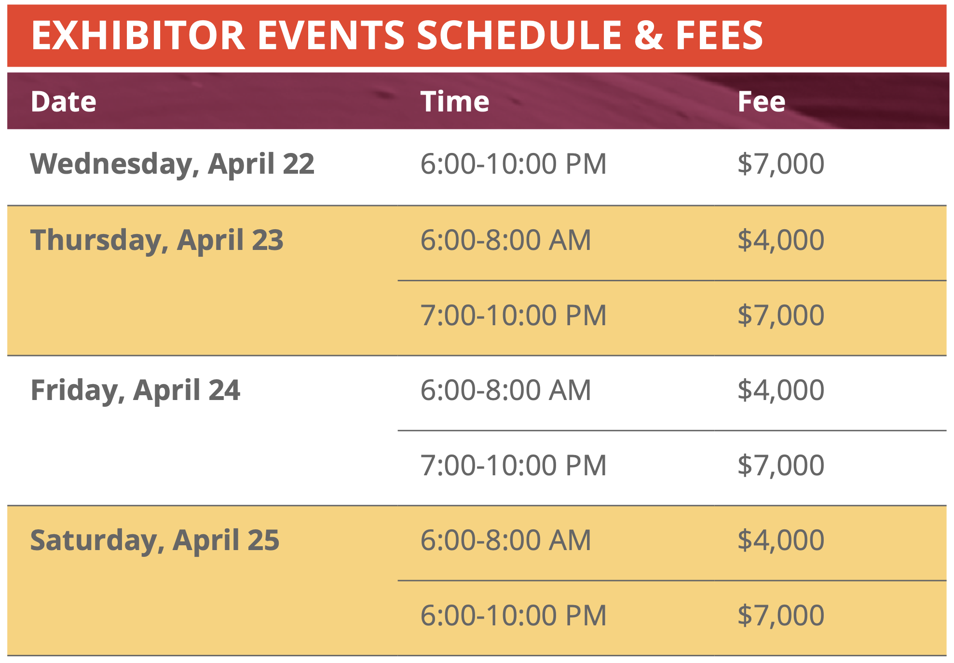Select the Saturday, April 25 date cell
The width and height of the screenshot is (954, 663).
pyautogui.click(x=154, y=540)
